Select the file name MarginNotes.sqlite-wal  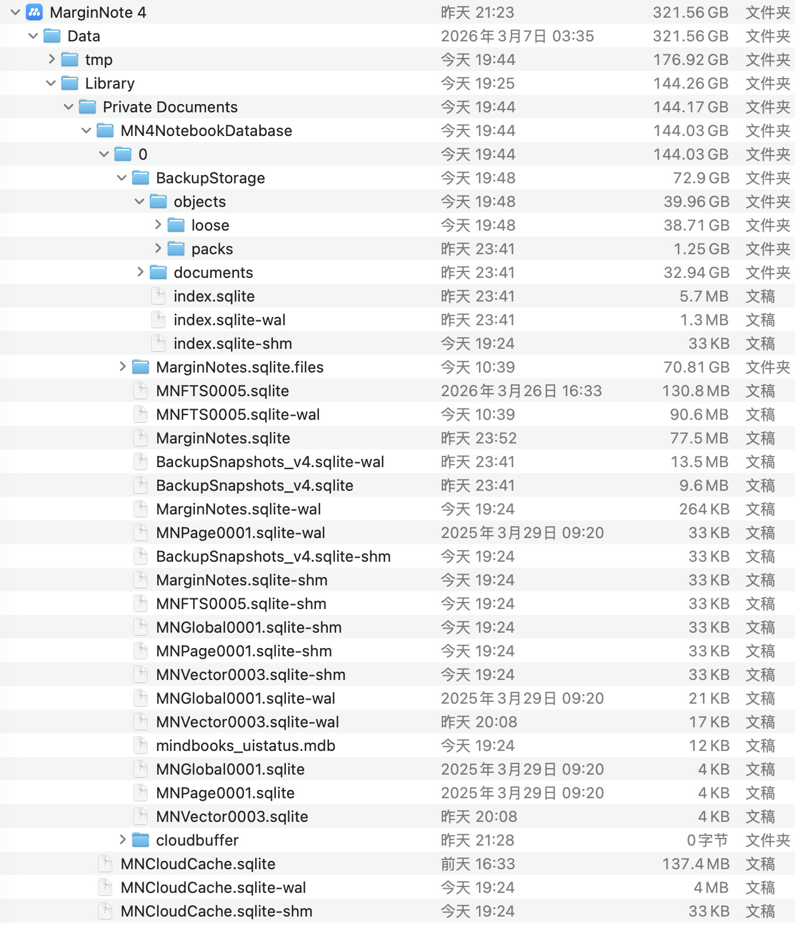click(239, 509)
